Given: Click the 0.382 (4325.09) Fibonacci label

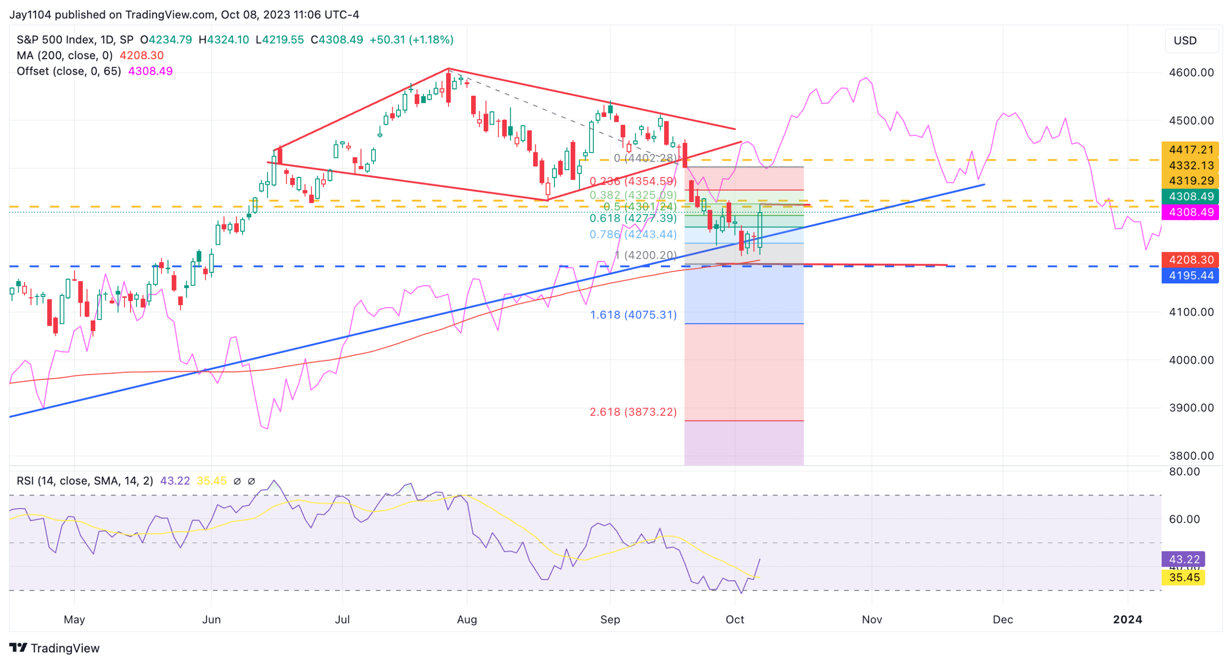Looking at the screenshot, I should click(x=633, y=195).
